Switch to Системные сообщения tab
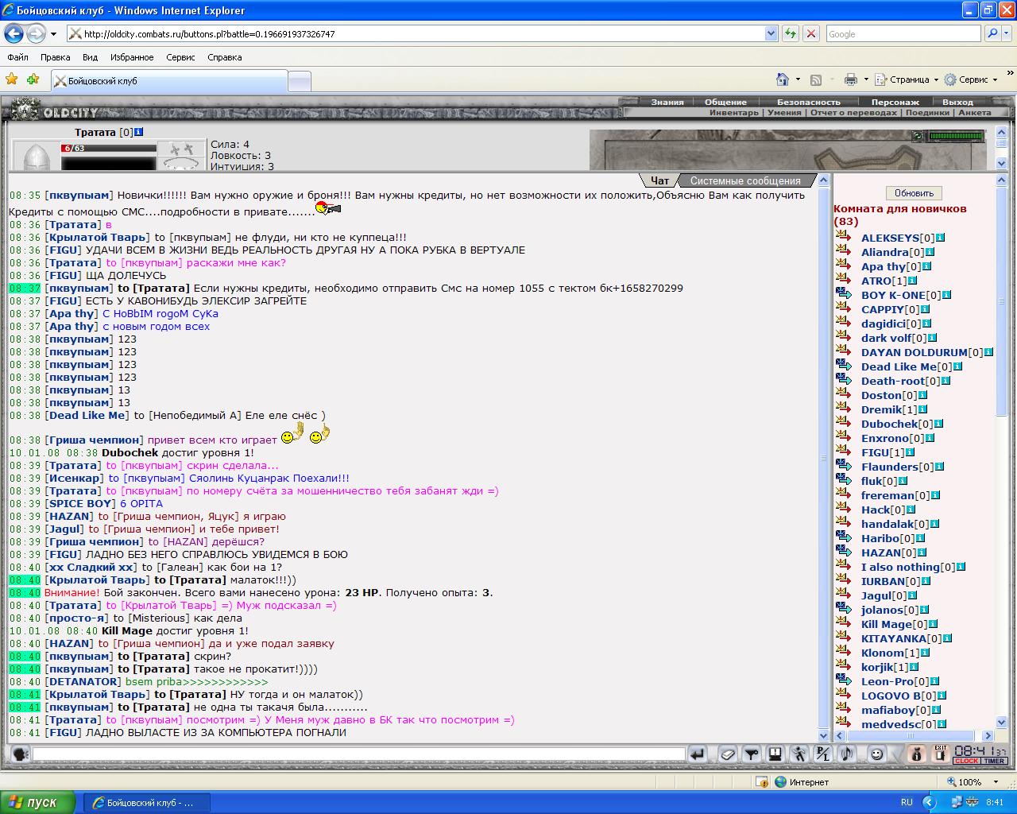The width and height of the screenshot is (1017, 814). click(x=745, y=180)
